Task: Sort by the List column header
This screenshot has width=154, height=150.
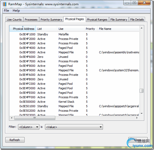Action: coord(46,29)
